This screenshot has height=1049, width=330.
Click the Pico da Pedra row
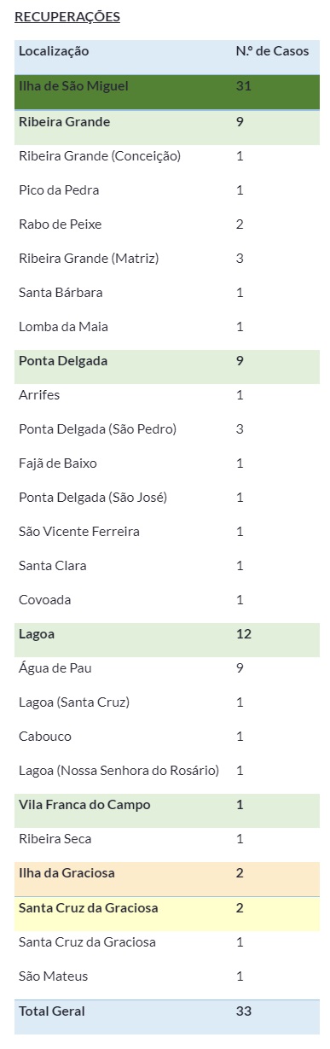point(167,189)
